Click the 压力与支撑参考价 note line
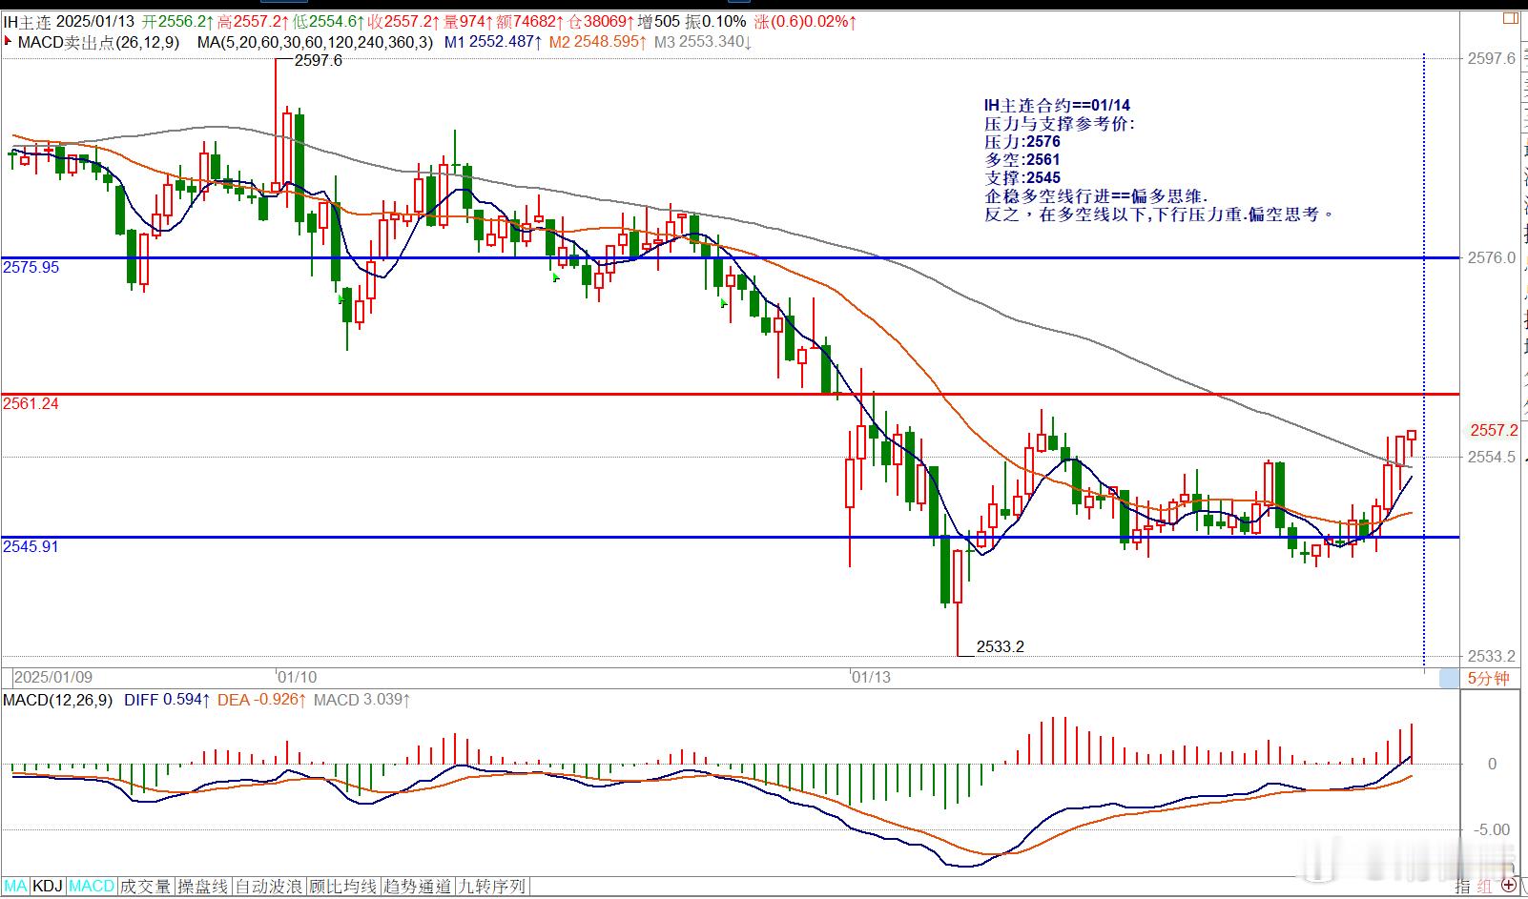The height and width of the screenshot is (899, 1528). pos(1060,124)
